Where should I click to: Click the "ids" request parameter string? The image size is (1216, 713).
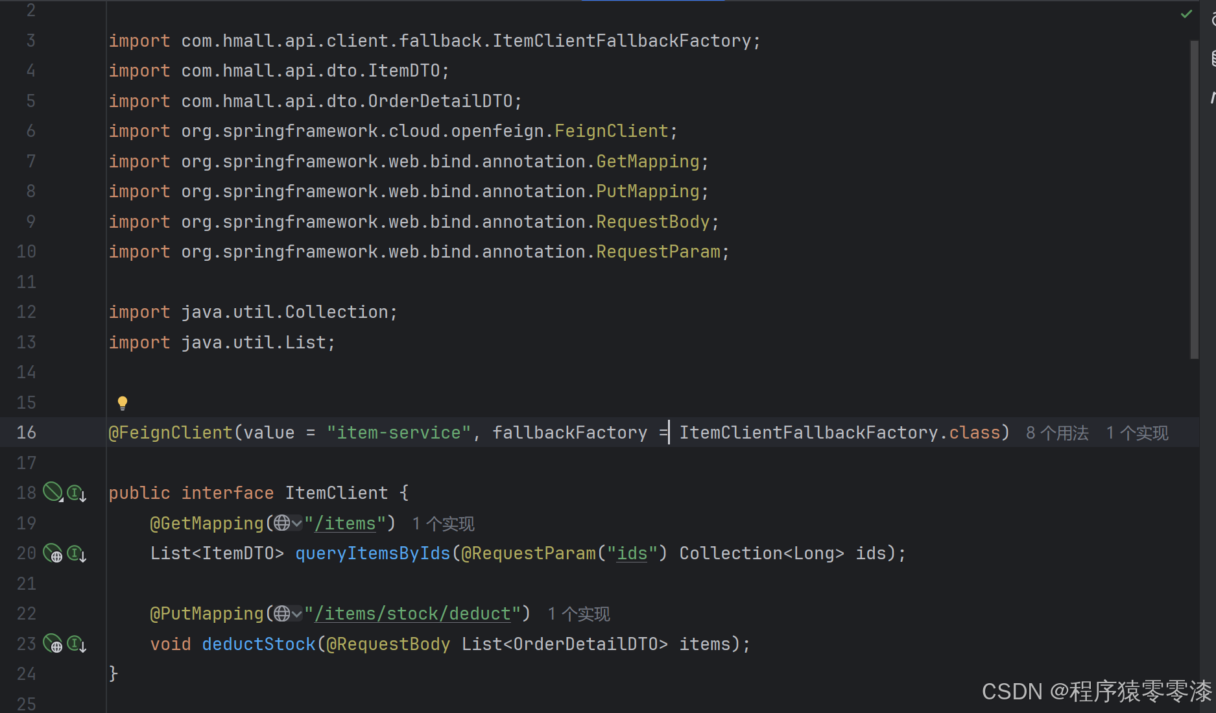pos(632,553)
